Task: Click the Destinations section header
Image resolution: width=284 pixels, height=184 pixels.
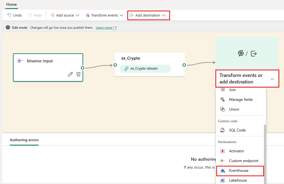Action: (x=227, y=142)
